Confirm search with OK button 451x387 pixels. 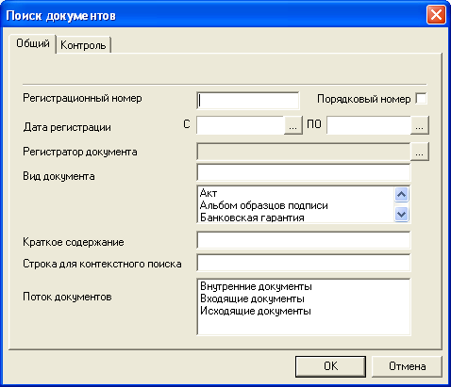[330, 366]
